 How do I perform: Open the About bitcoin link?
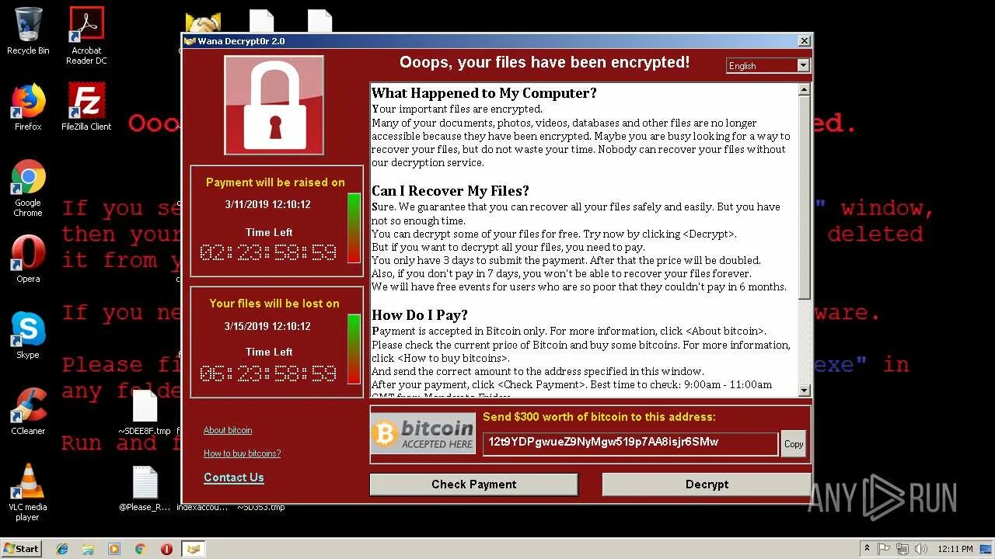tap(228, 430)
